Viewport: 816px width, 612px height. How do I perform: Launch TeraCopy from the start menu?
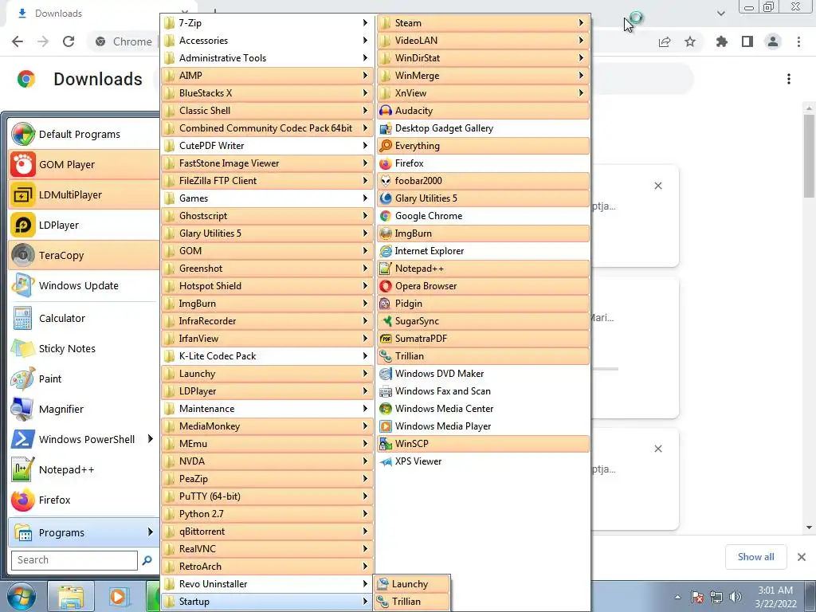(x=84, y=255)
